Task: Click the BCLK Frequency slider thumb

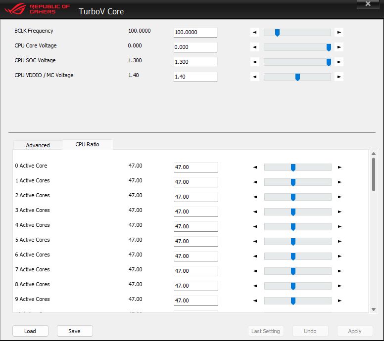Action: [x=277, y=33]
